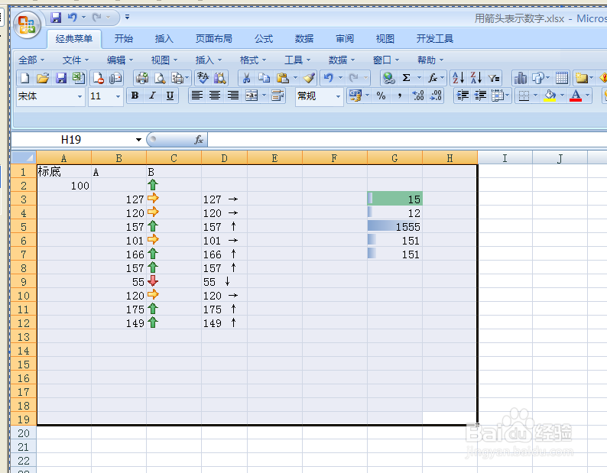Open the 开发工具 ribbon tab
The image size is (607, 473).
coord(435,39)
